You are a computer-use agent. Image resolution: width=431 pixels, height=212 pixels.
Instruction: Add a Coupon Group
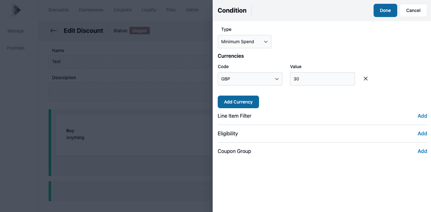422,151
